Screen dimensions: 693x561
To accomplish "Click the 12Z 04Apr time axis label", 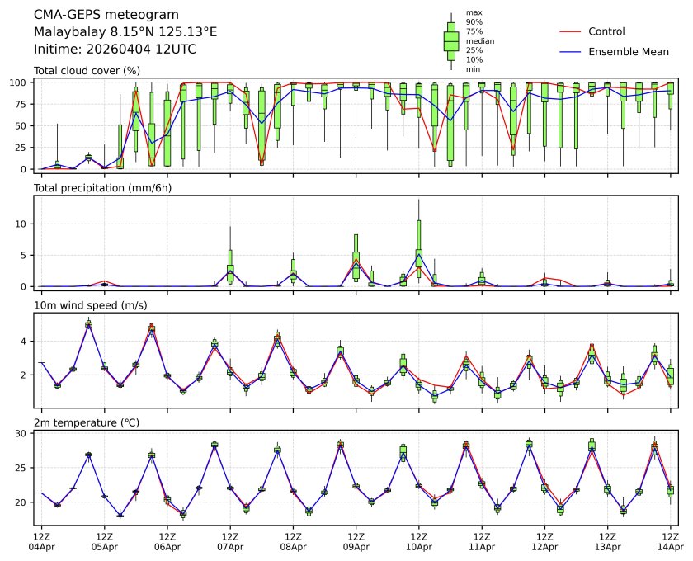I will click(x=41, y=541).
